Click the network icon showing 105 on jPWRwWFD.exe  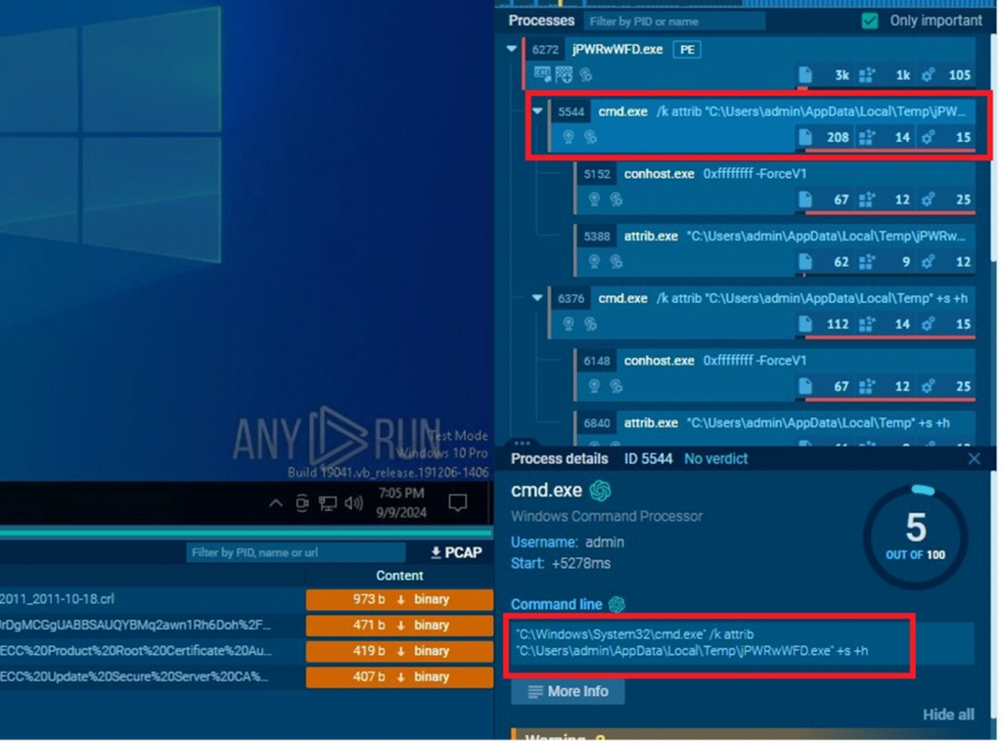coord(931,75)
